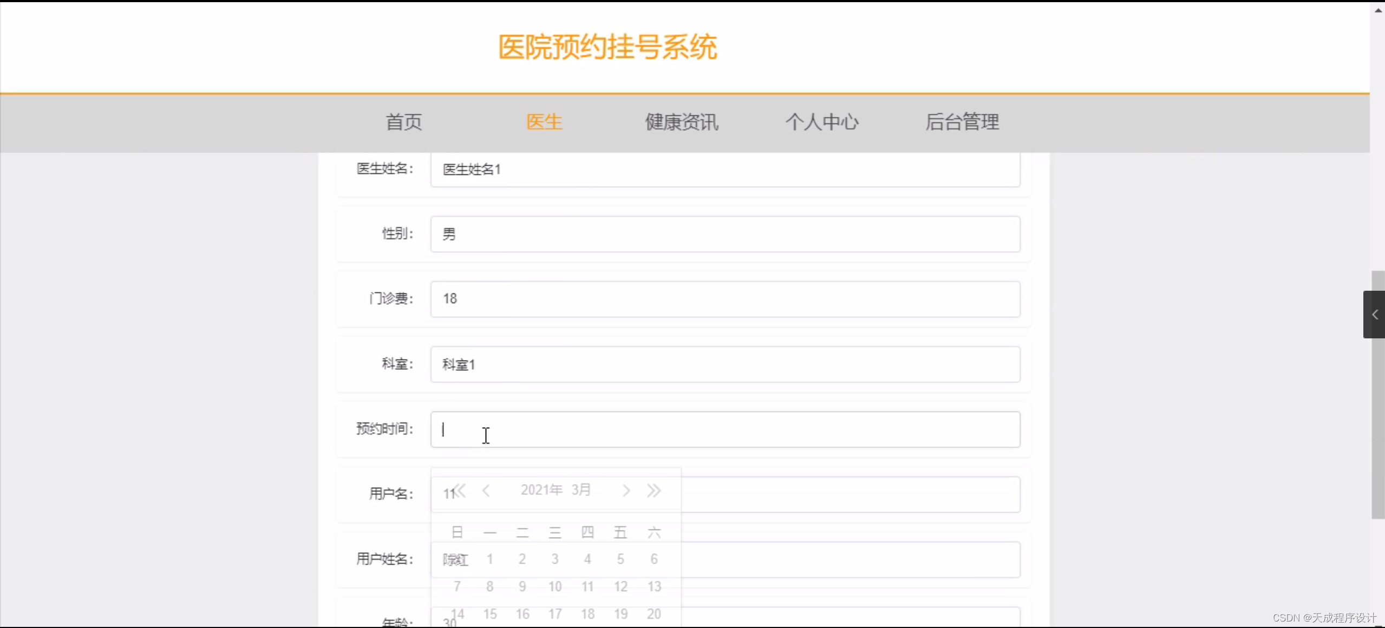Open 首页 navigation tab
Screen dimensions: 1385x628
(x=403, y=122)
